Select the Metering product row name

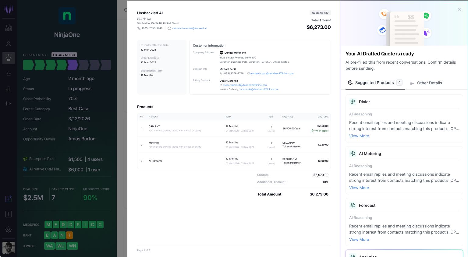click(x=154, y=143)
